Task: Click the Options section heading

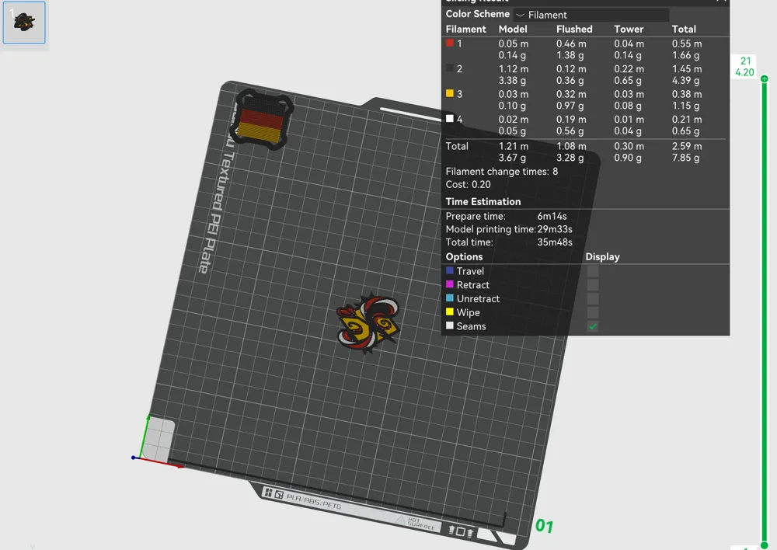Action: (x=465, y=256)
